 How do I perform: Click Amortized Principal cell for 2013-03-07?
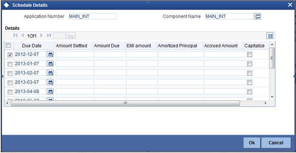[x=181, y=82]
